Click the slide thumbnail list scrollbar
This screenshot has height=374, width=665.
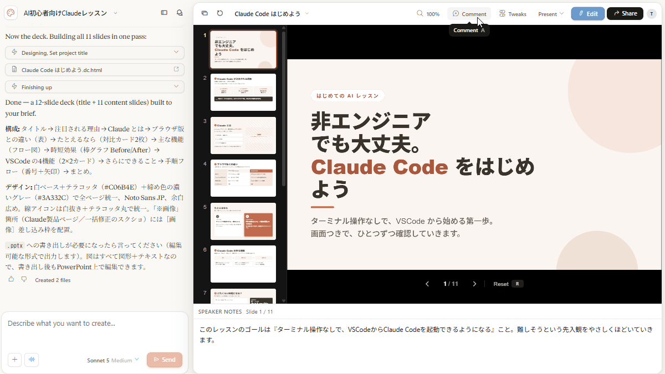click(x=284, y=108)
